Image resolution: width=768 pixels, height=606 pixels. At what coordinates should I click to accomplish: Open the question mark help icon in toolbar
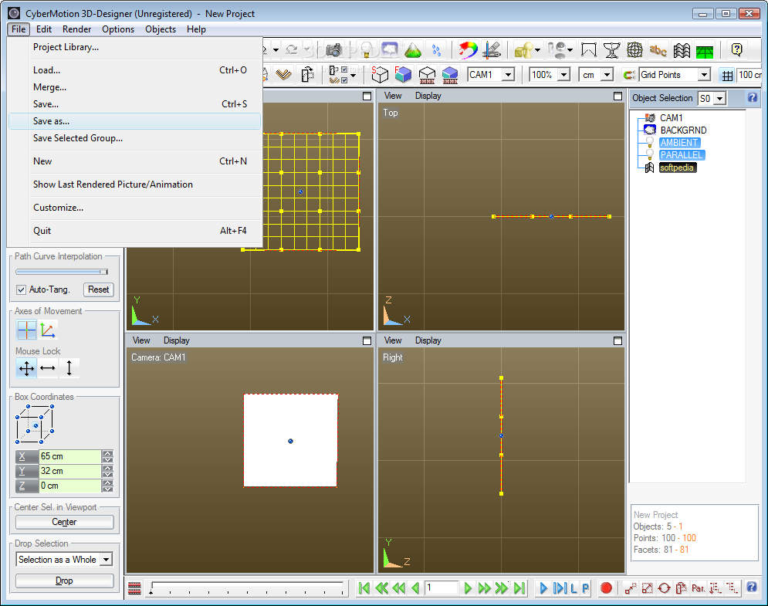(x=736, y=50)
